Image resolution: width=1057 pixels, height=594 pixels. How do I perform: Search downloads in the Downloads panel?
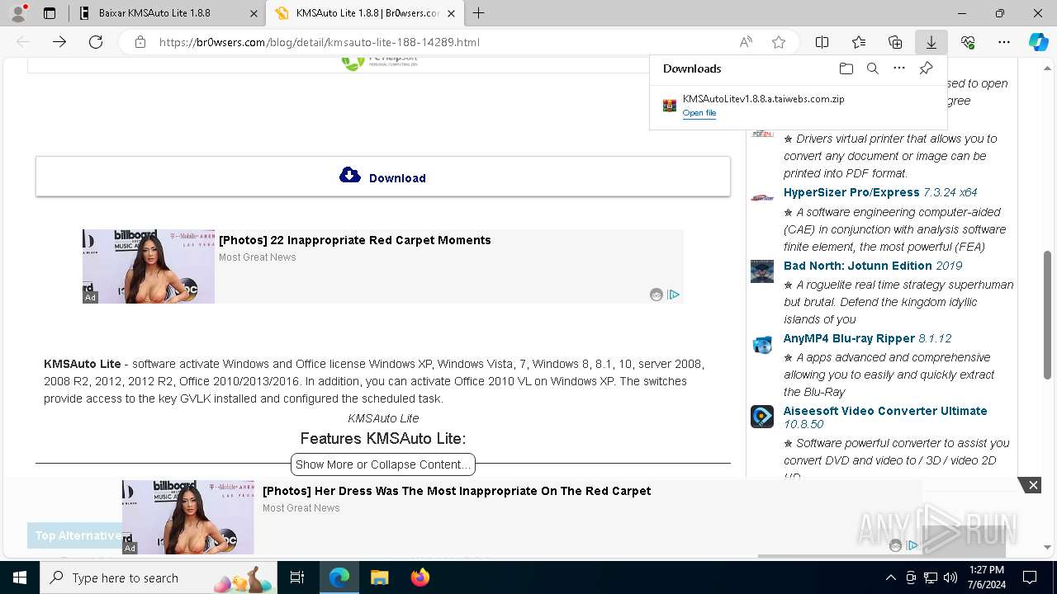pos(873,68)
